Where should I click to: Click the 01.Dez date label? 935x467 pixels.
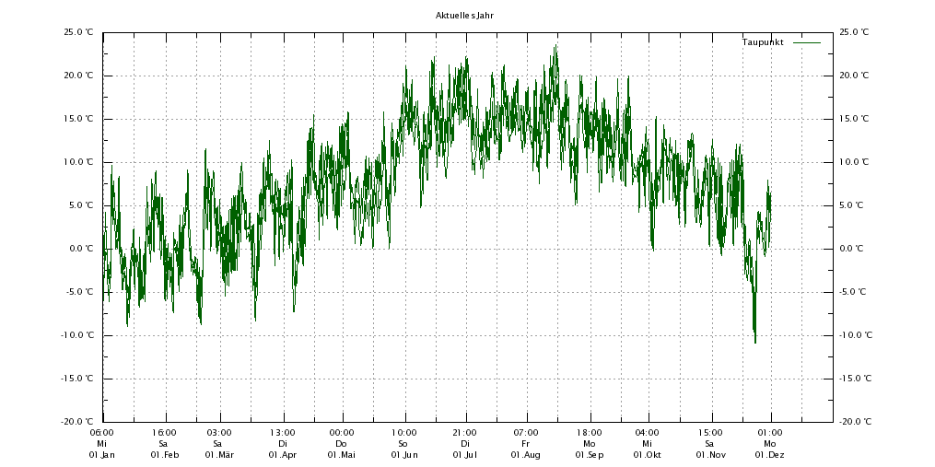(x=770, y=455)
